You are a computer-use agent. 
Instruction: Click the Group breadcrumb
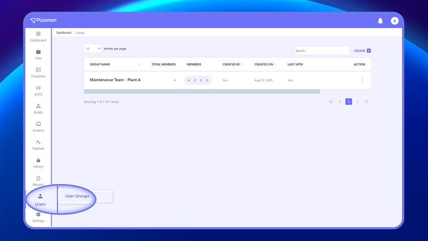coord(80,33)
